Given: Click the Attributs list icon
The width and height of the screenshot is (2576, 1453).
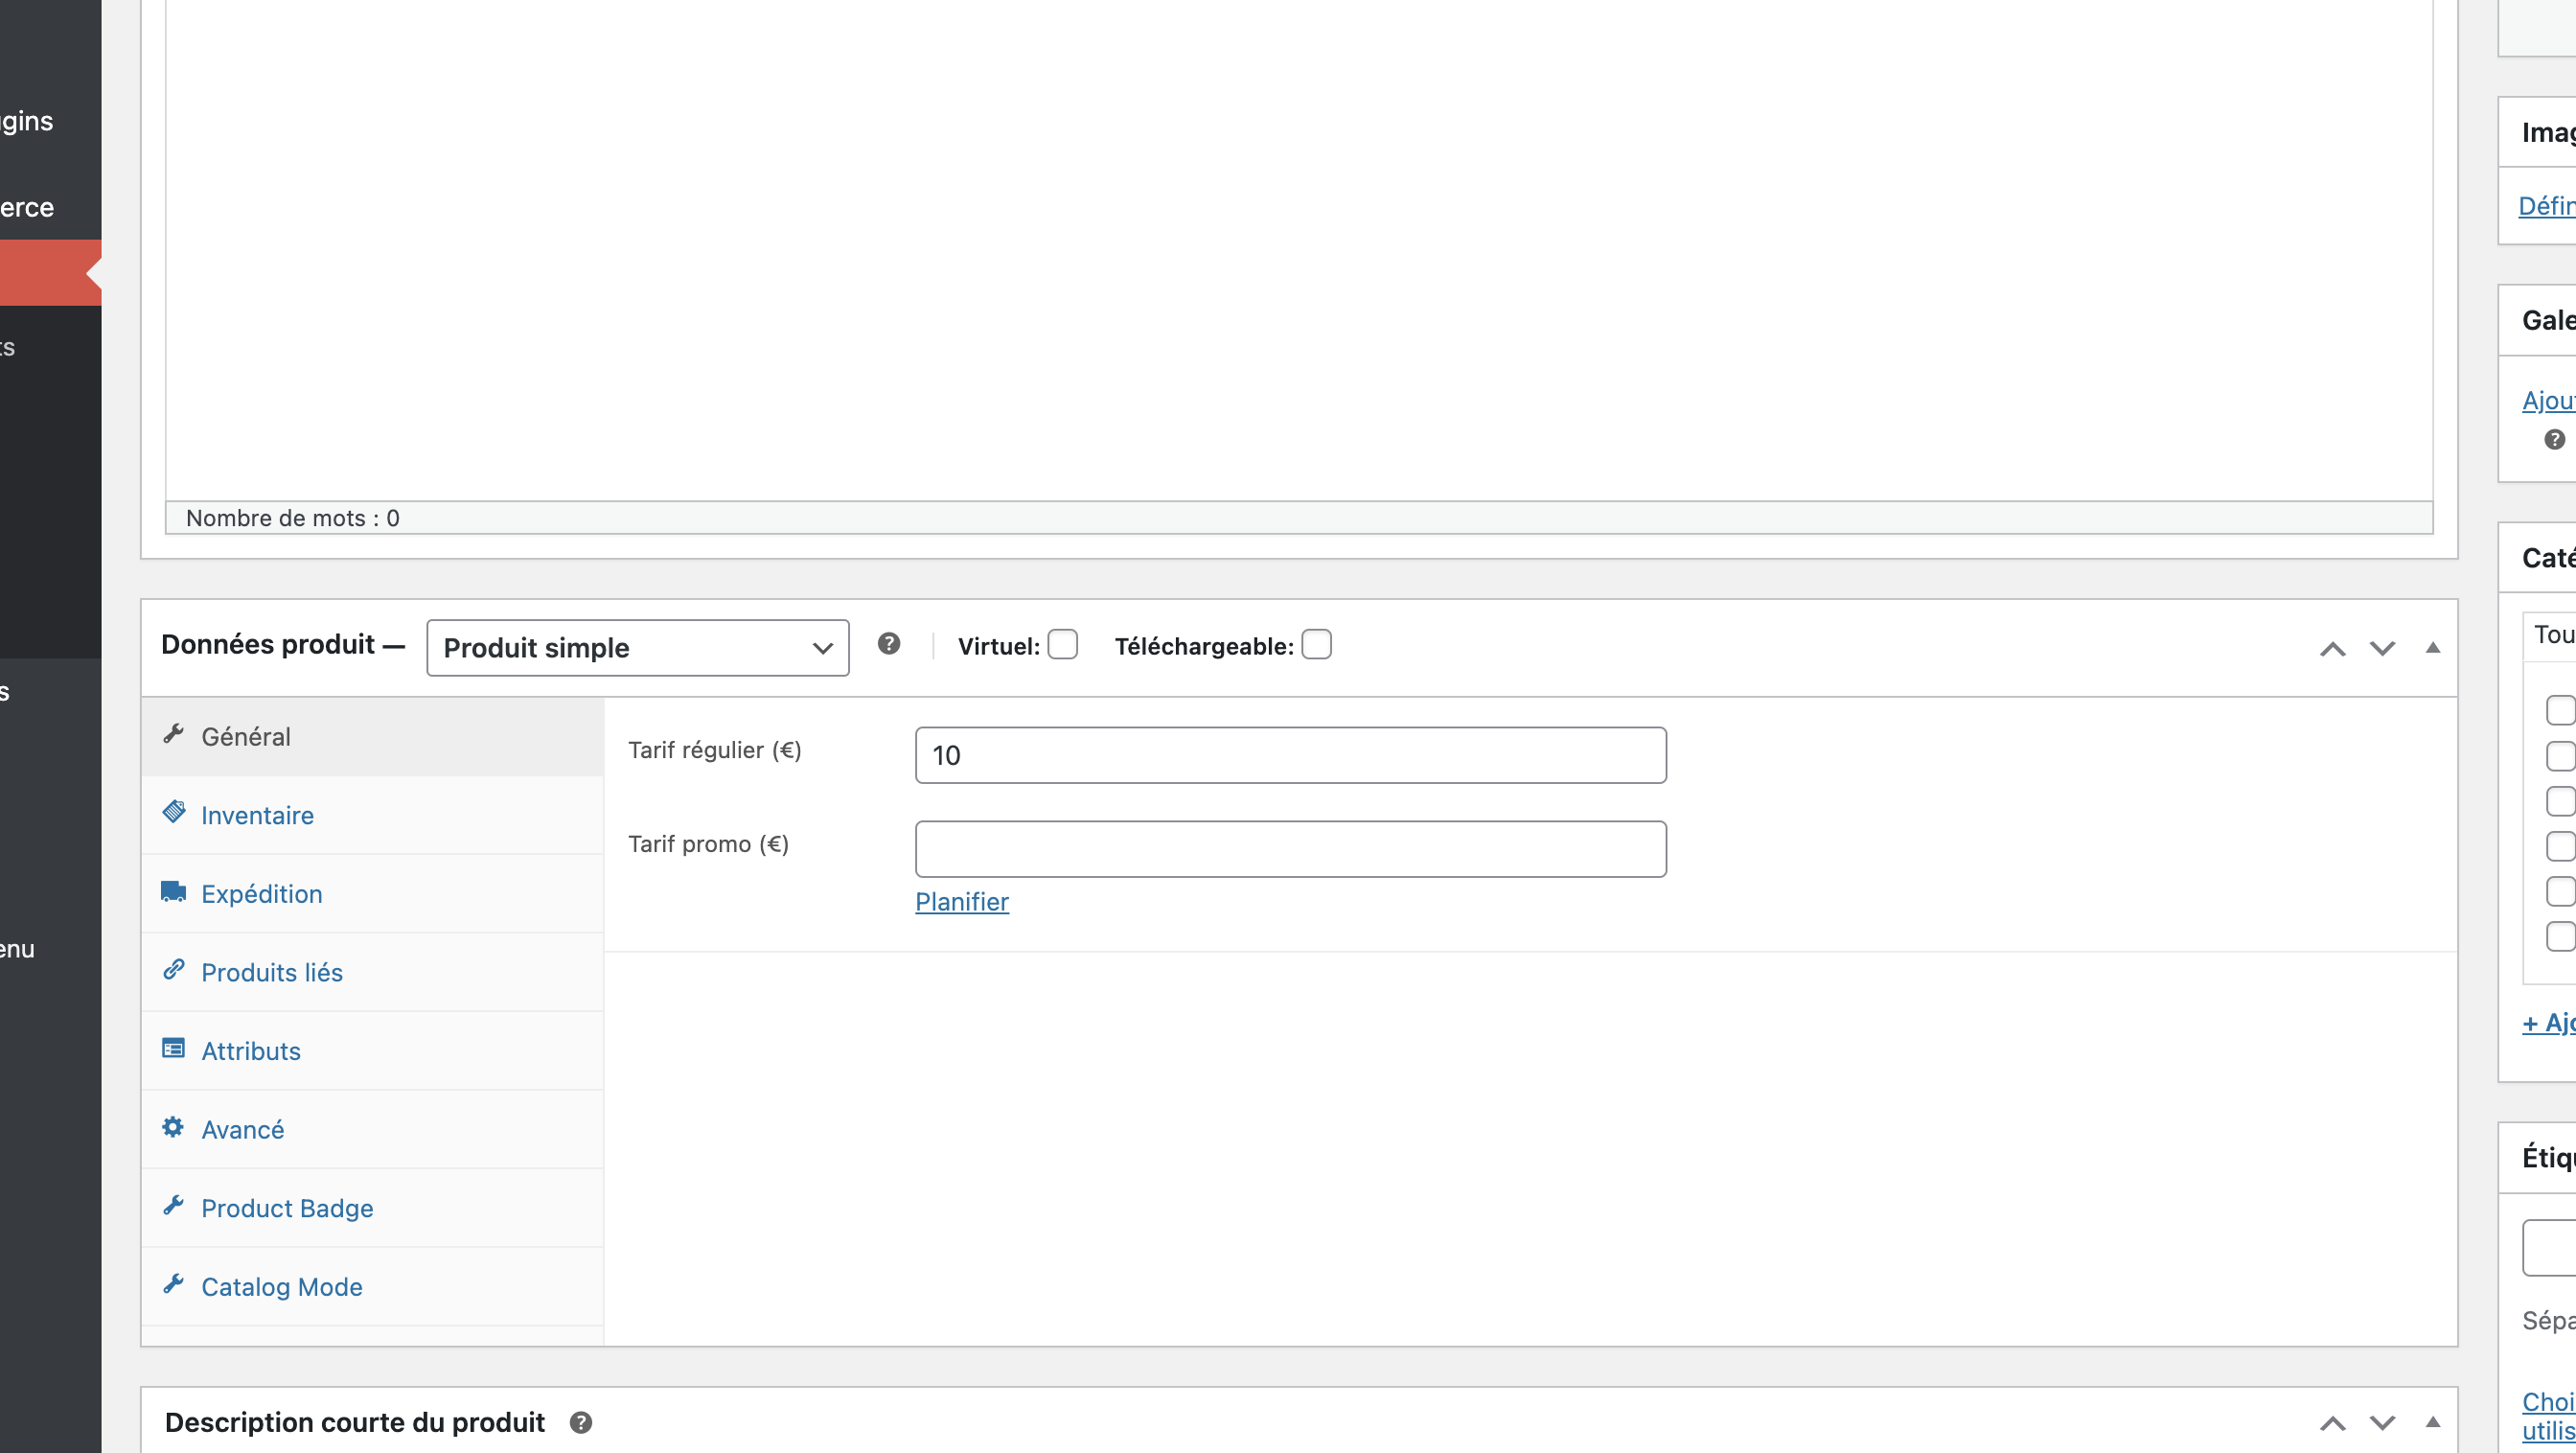Looking at the screenshot, I should pyautogui.click(x=174, y=1048).
